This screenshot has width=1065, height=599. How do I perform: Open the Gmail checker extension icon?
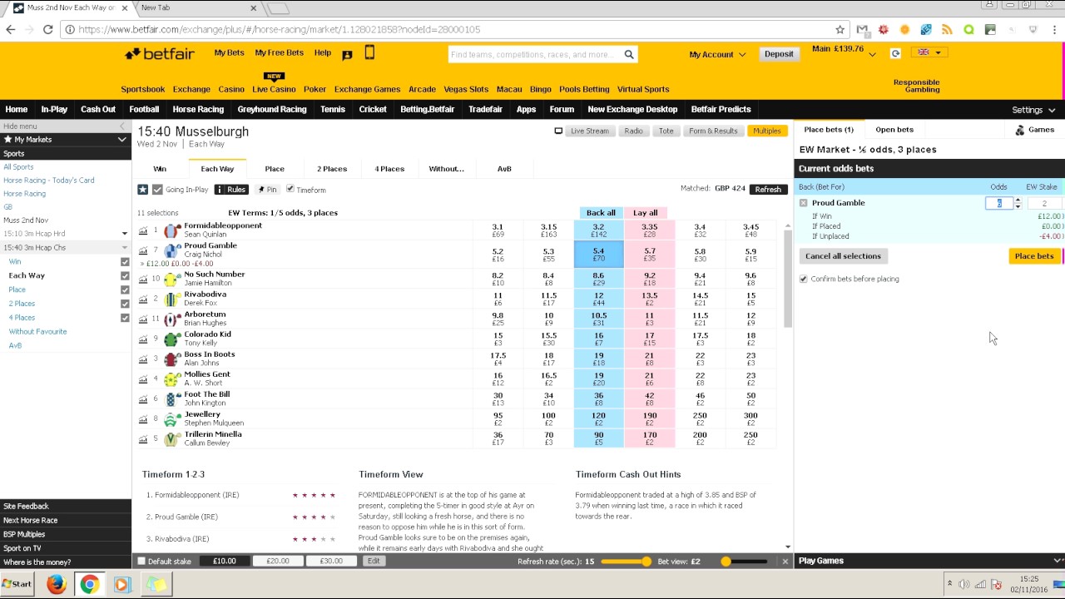coord(862,29)
